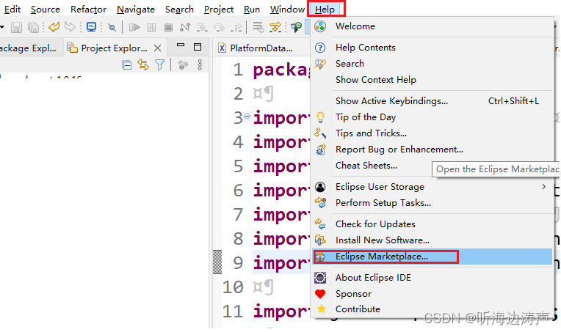This screenshot has height=332, width=561.
Task: Open Help Contents
Action: pyautogui.click(x=432, y=48)
